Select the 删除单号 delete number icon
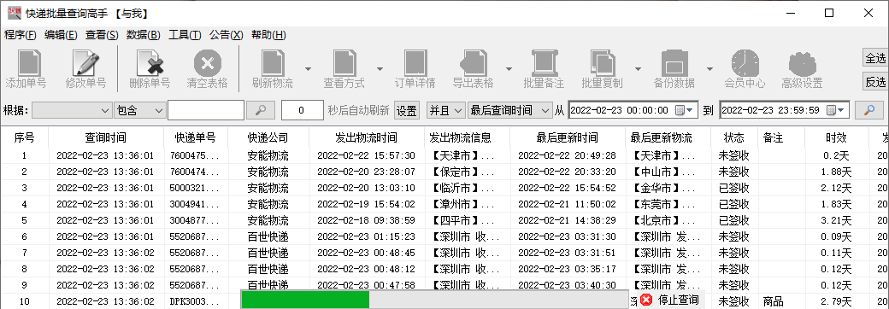 (150, 62)
